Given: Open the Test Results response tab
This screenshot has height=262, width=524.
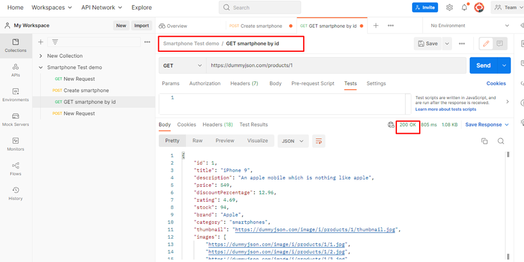Looking at the screenshot, I should [253, 125].
